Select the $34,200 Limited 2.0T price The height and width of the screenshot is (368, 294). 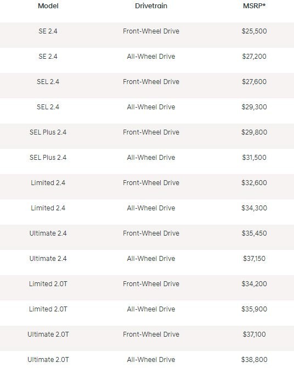[x=254, y=284]
